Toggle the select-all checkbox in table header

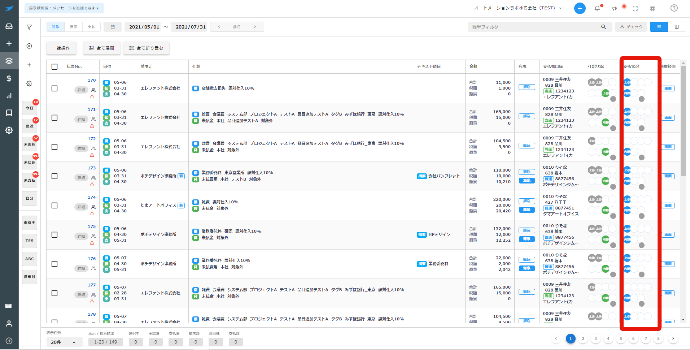click(x=54, y=67)
